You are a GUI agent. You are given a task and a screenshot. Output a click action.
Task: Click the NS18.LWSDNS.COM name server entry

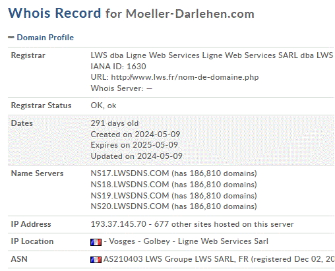[130, 185]
